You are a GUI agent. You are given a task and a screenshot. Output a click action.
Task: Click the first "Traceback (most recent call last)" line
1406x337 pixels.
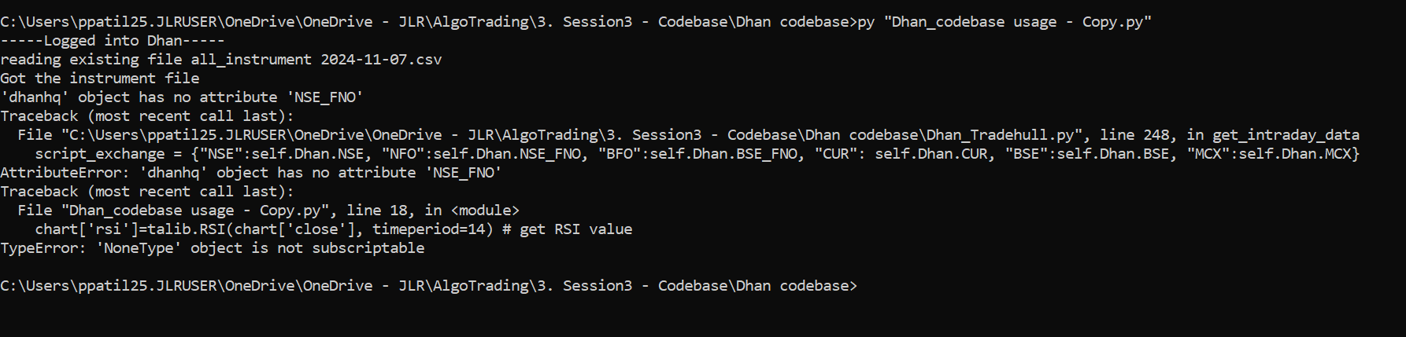coord(146,116)
